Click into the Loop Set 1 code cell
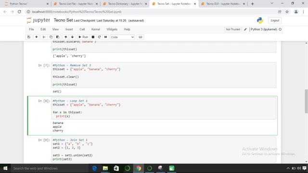308x173 pixels. coord(164,108)
